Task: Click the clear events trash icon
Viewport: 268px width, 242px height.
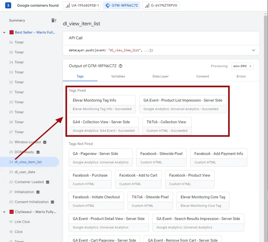Action: tap(54, 20)
